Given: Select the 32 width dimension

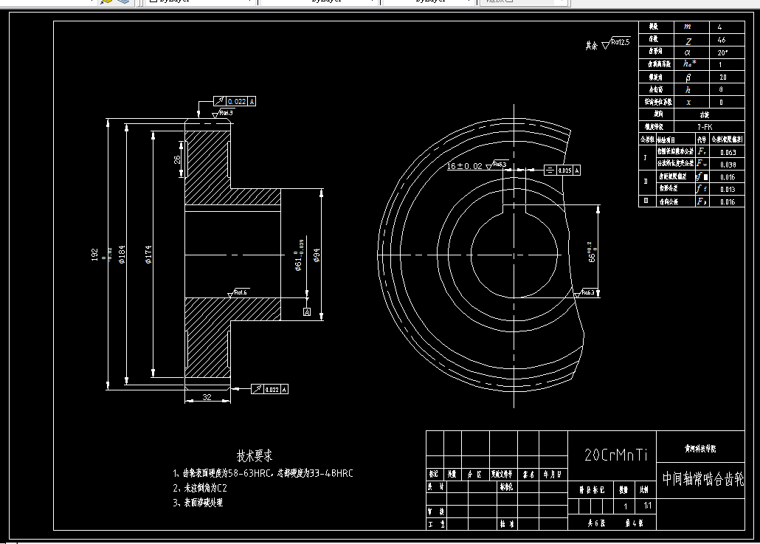Looking at the screenshot, I should coord(207,396).
